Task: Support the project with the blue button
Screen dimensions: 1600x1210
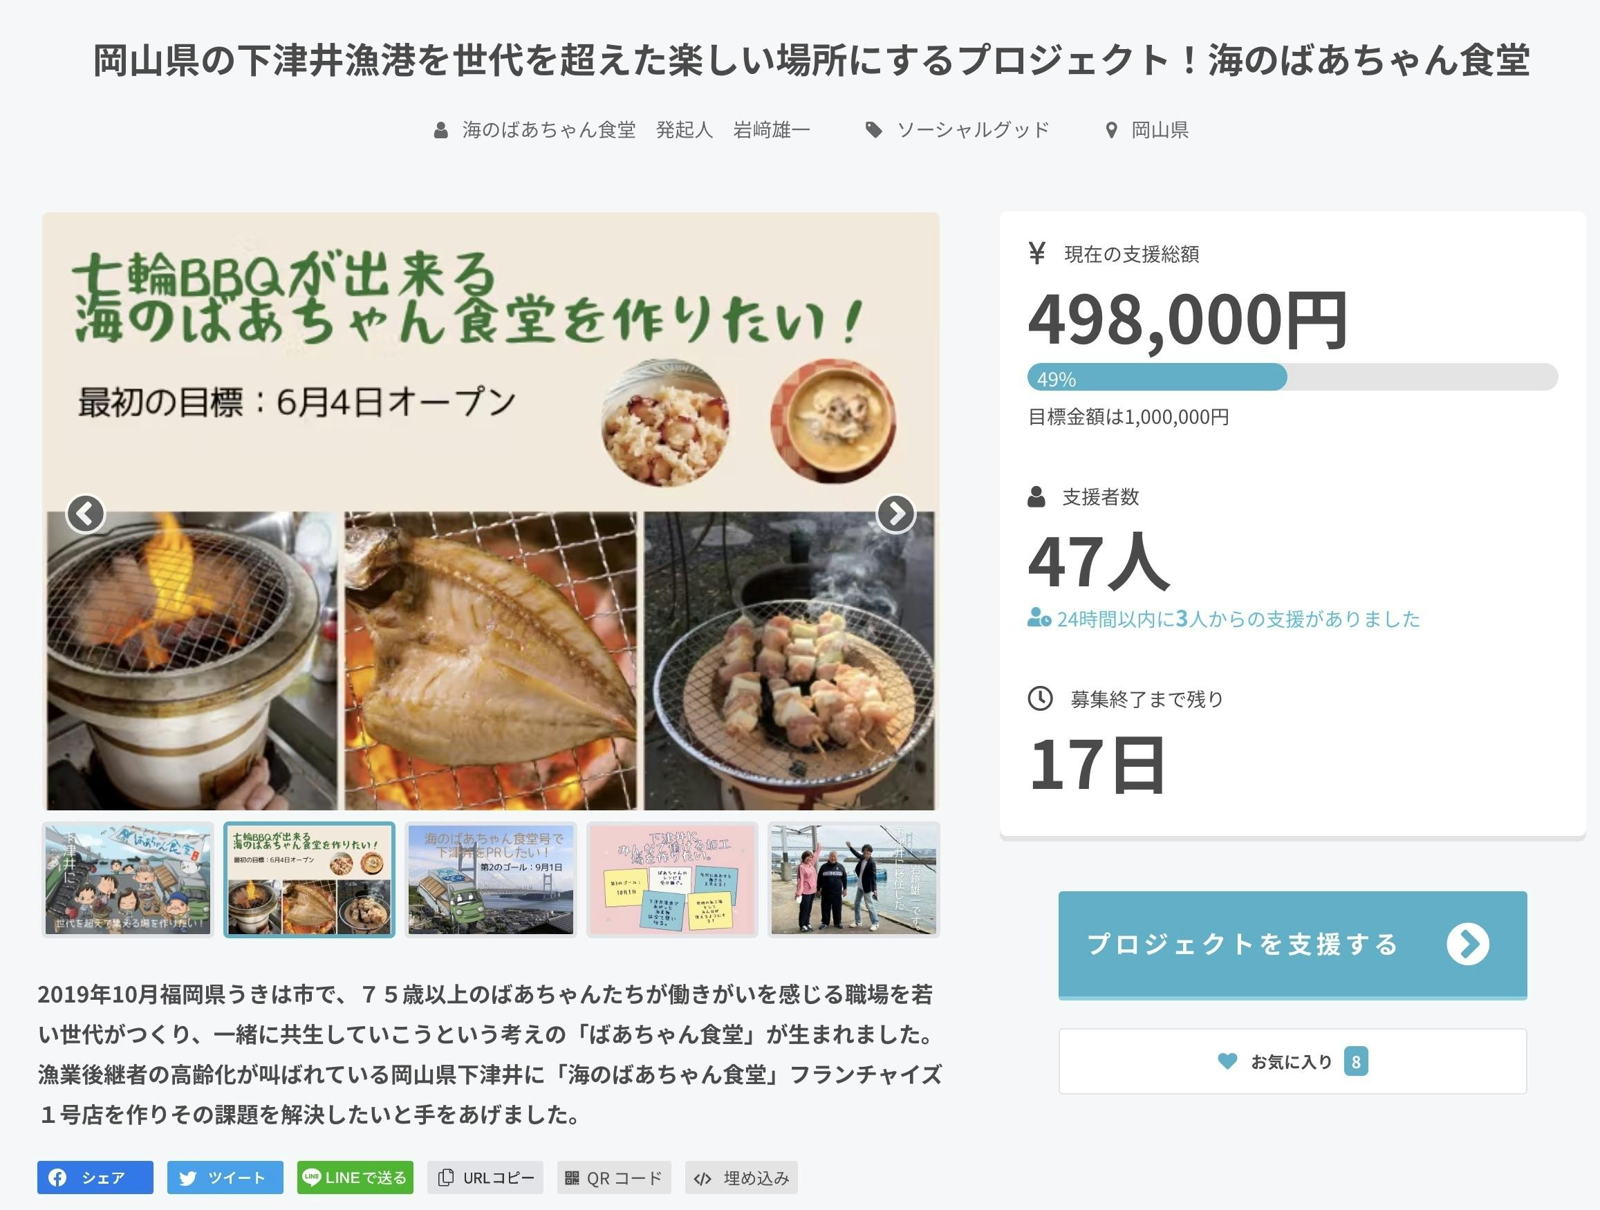Action: coord(1292,944)
